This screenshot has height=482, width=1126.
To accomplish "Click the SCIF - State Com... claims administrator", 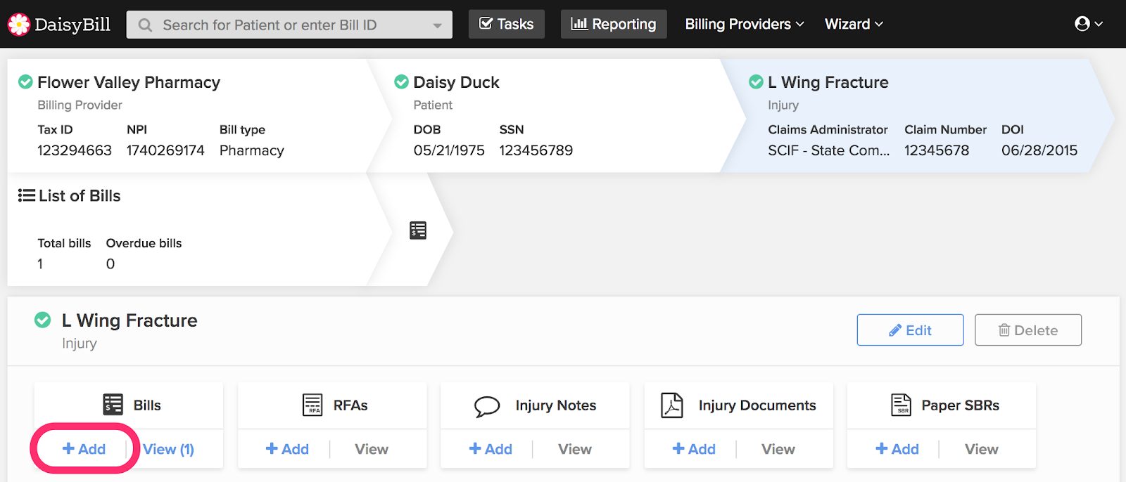I will click(829, 150).
